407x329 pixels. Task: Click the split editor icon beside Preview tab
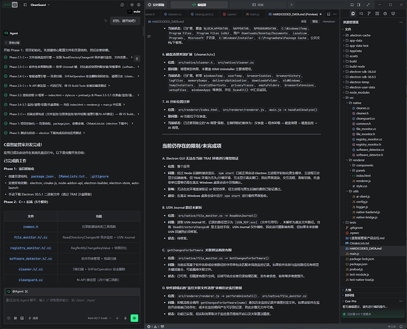click(x=329, y=14)
